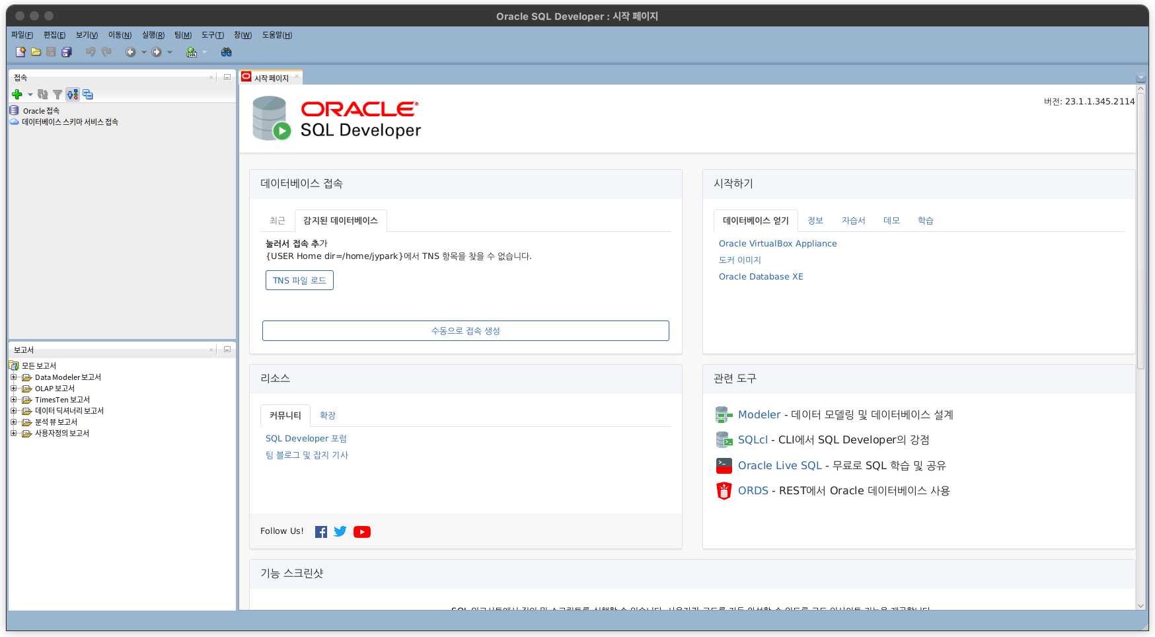The height and width of the screenshot is (637, 1155).
Task: Click the funnel Filter icon
Action: click(57, 94)
